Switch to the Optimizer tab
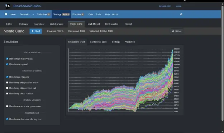This screenshot has height=133, width=224. pos(24,24)
